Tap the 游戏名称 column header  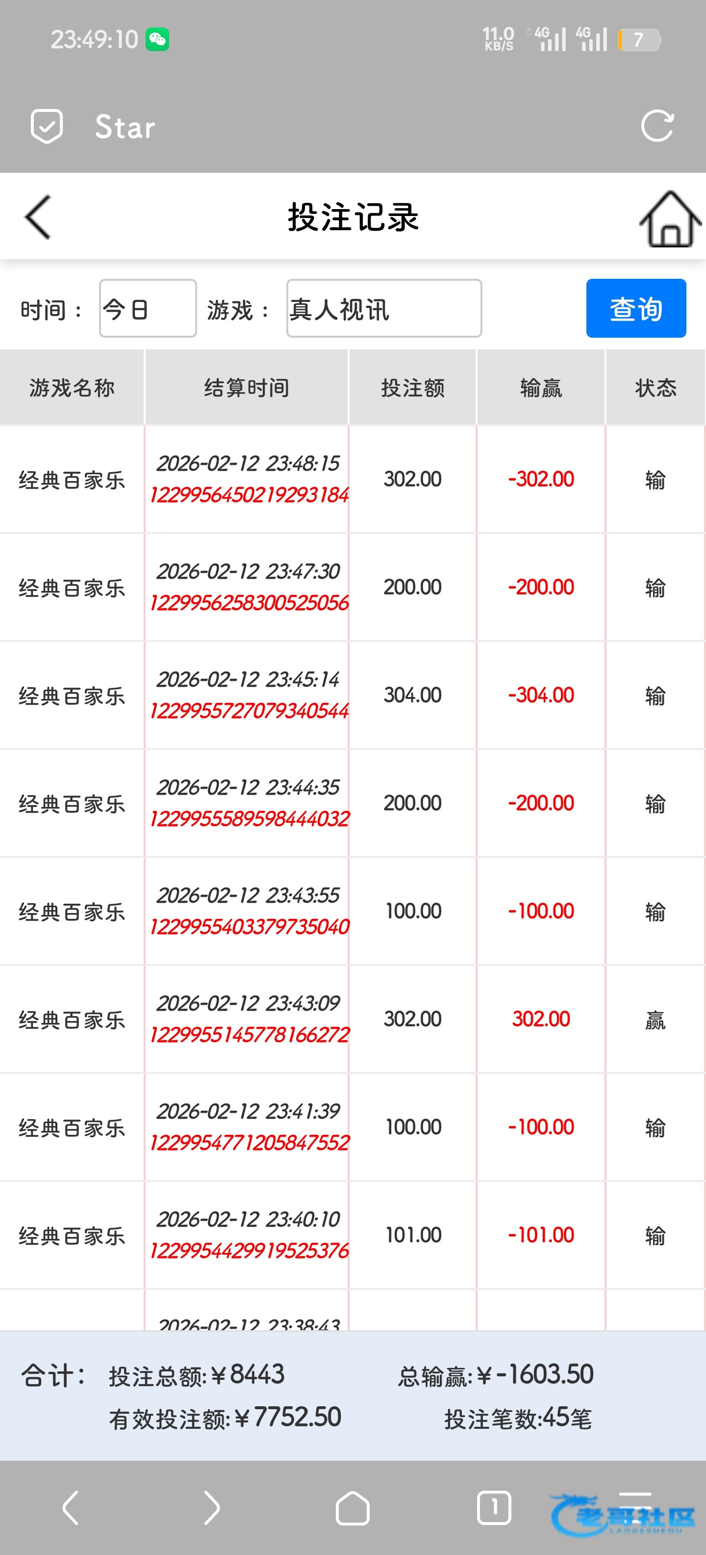click(x=72, y=388)
